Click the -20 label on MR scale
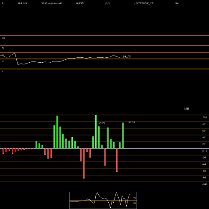 pos(204,158)
